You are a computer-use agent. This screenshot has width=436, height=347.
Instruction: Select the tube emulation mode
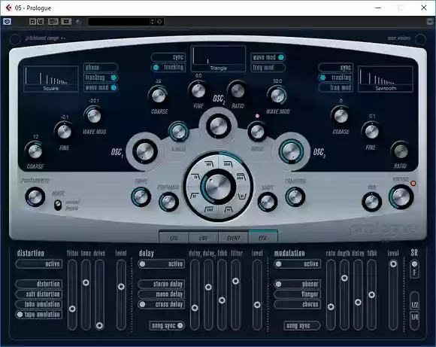(x=39, y=304)
